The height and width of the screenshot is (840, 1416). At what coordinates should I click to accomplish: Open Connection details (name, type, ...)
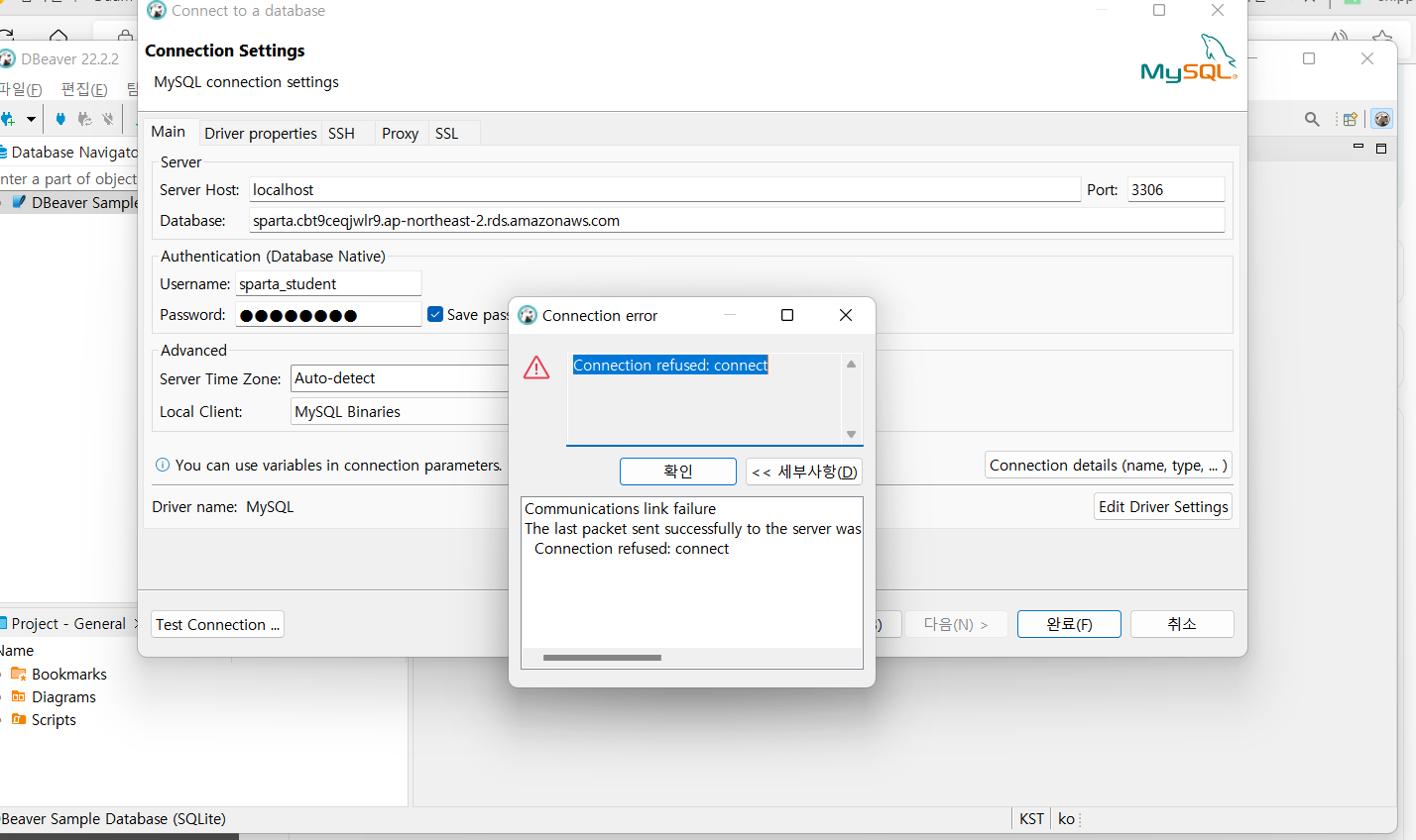click(x=1109, y=465)
